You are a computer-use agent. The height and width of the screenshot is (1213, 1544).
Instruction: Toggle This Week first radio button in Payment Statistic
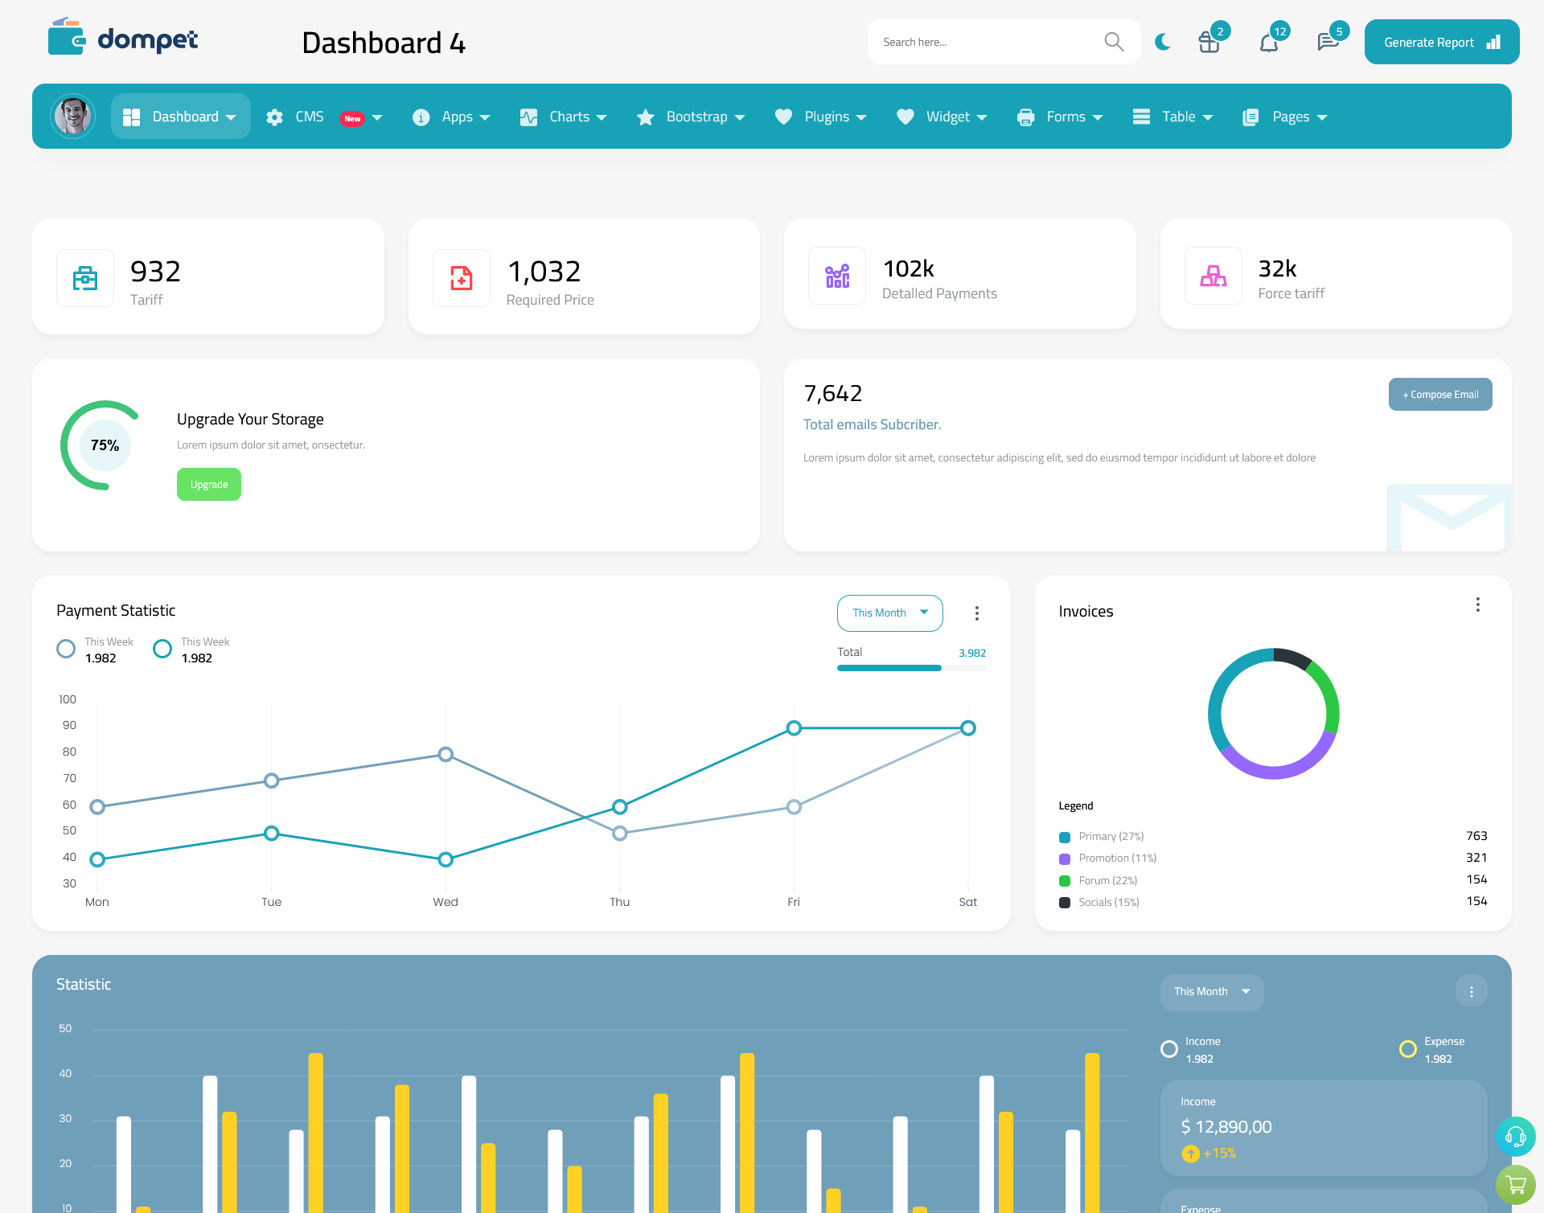point(67,648)
